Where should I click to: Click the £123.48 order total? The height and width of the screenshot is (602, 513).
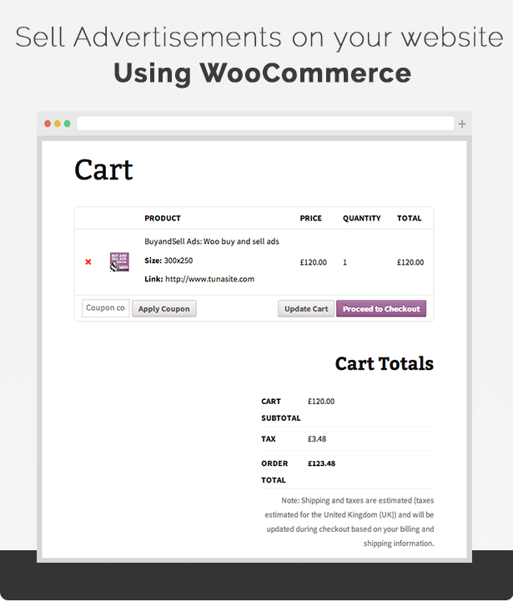tap(321, 463)
